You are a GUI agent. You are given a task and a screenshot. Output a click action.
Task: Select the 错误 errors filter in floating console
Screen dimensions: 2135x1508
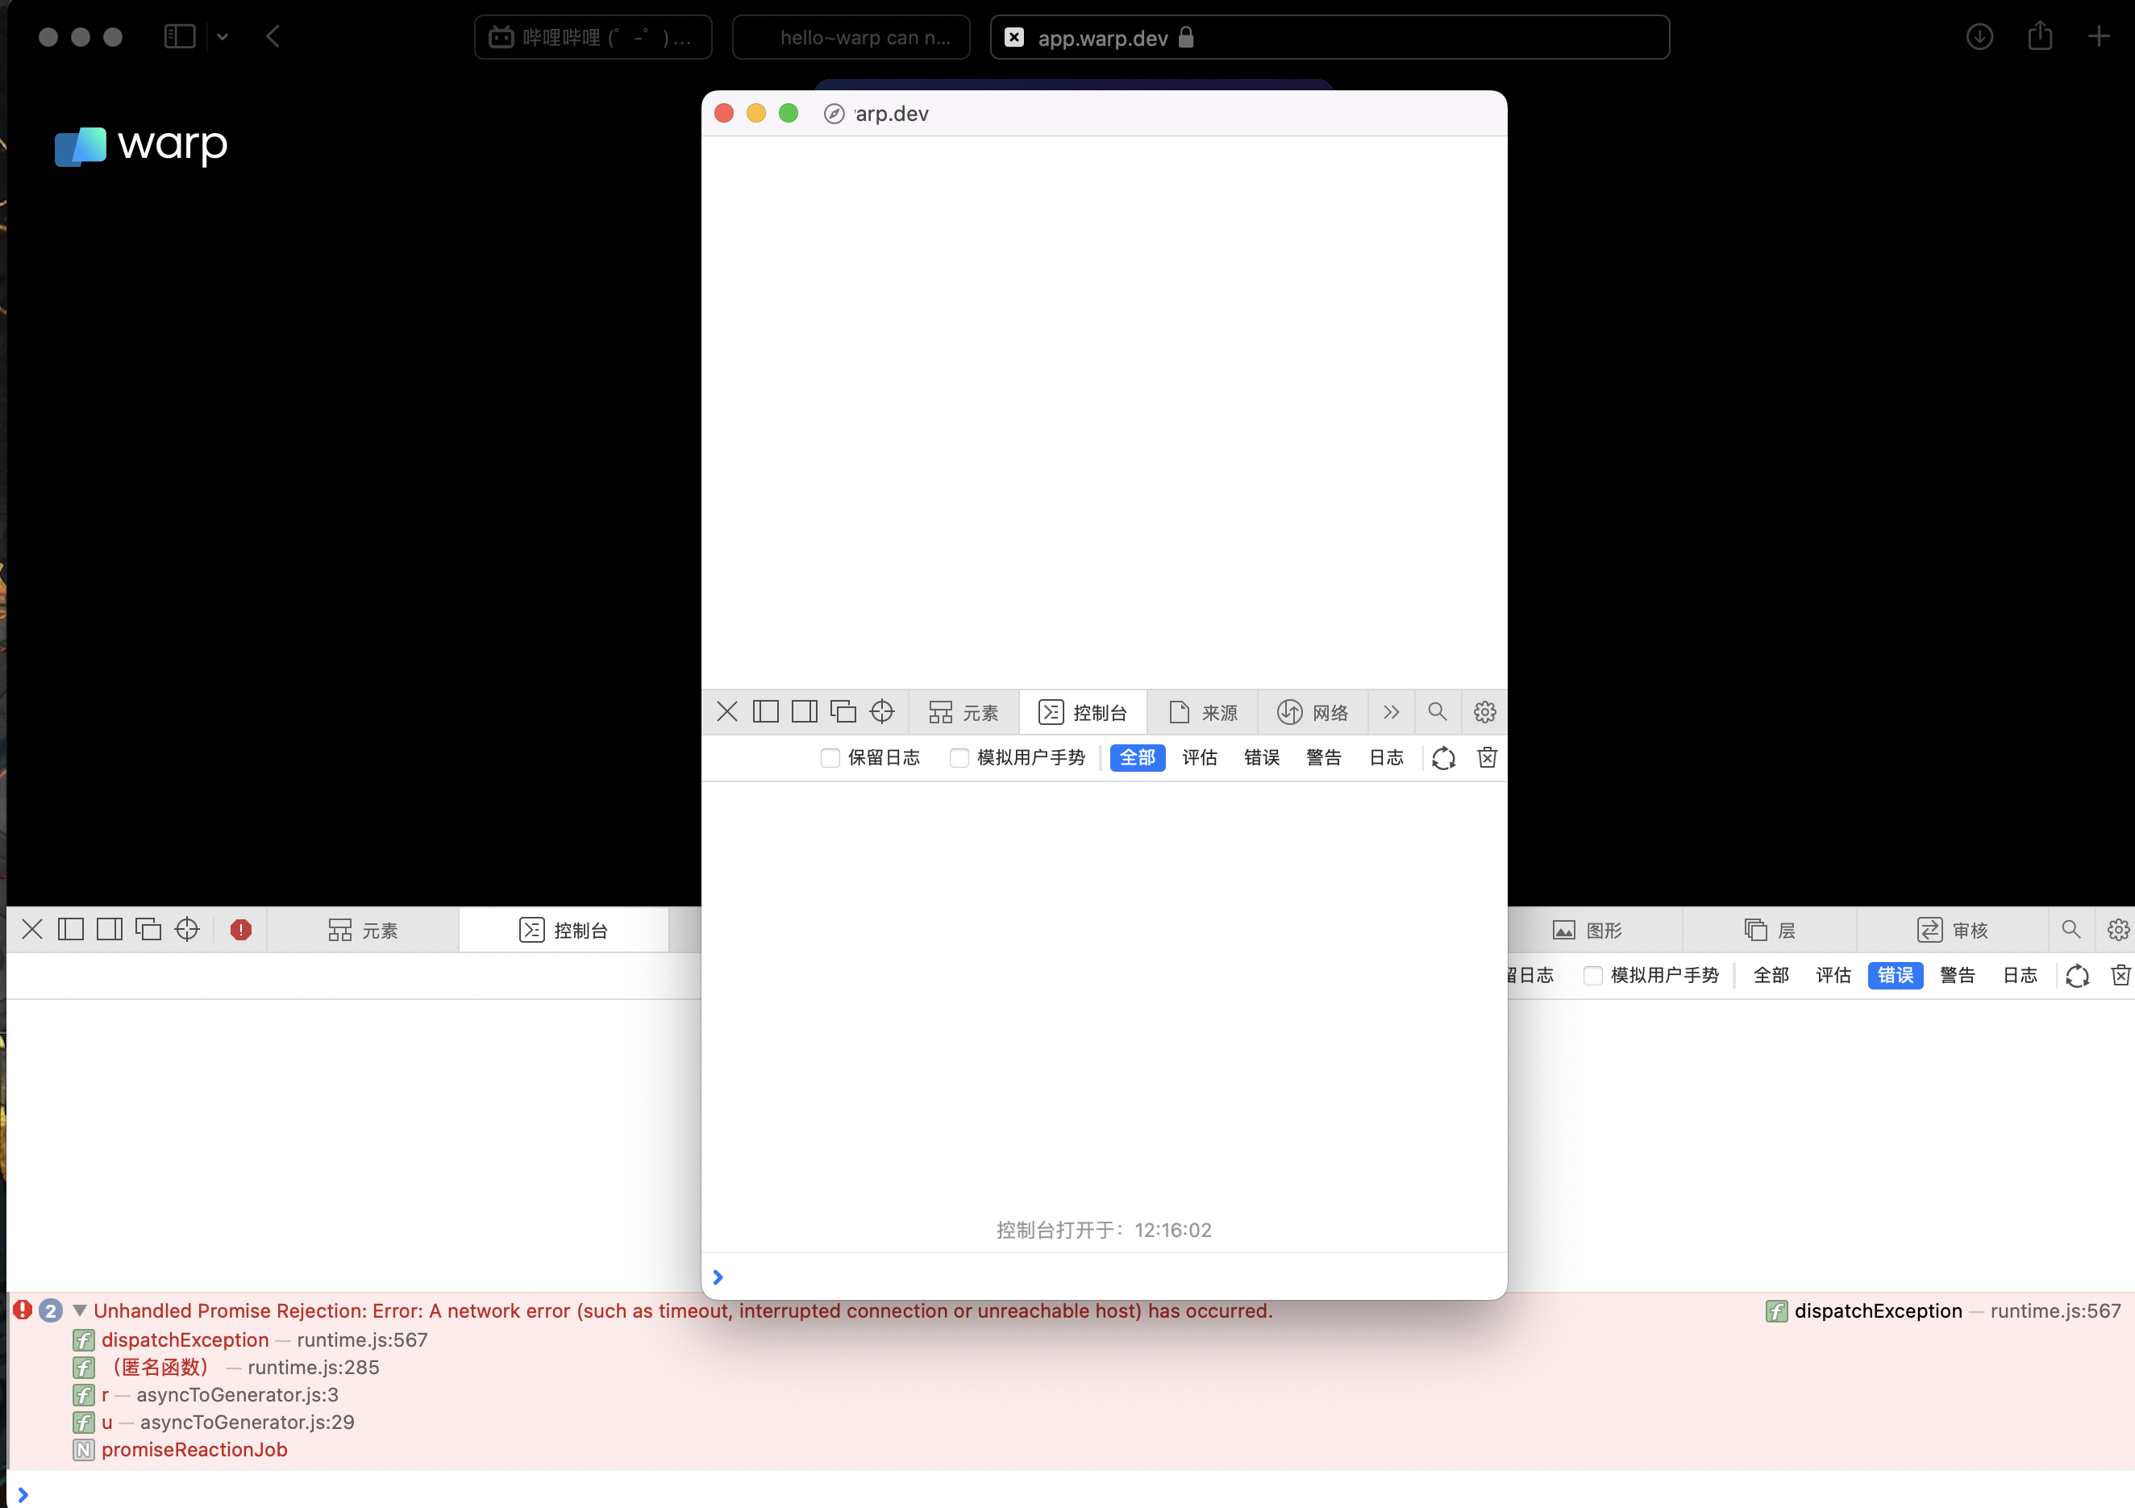(1261, 757)
